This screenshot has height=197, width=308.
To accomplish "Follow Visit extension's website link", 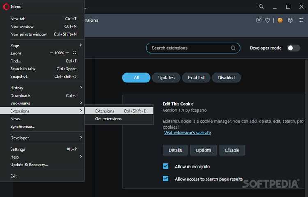I will 187,133.
